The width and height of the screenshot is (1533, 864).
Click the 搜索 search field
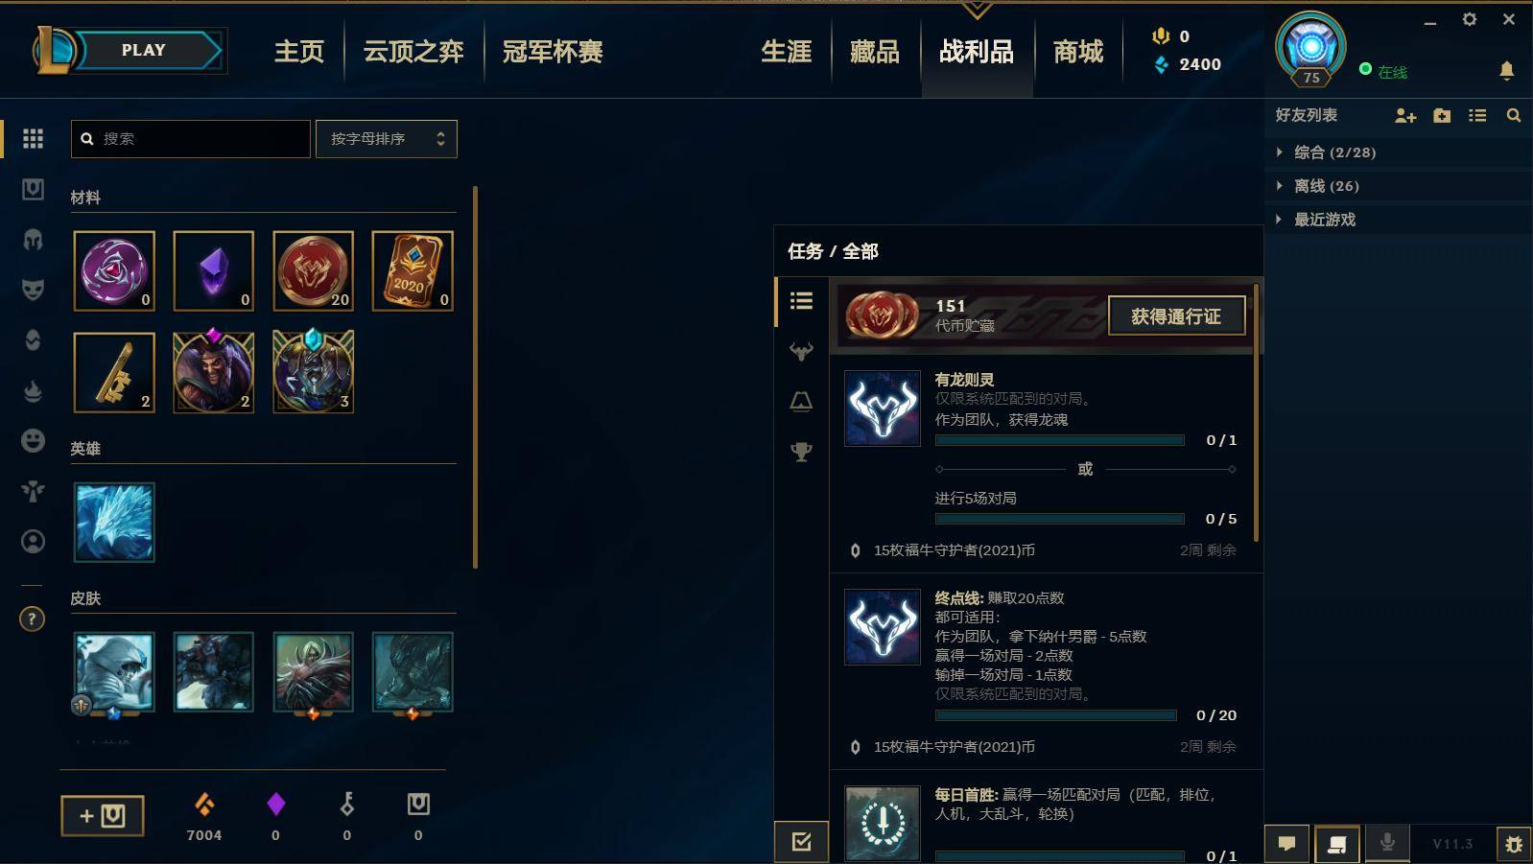(x=191, y=139)
